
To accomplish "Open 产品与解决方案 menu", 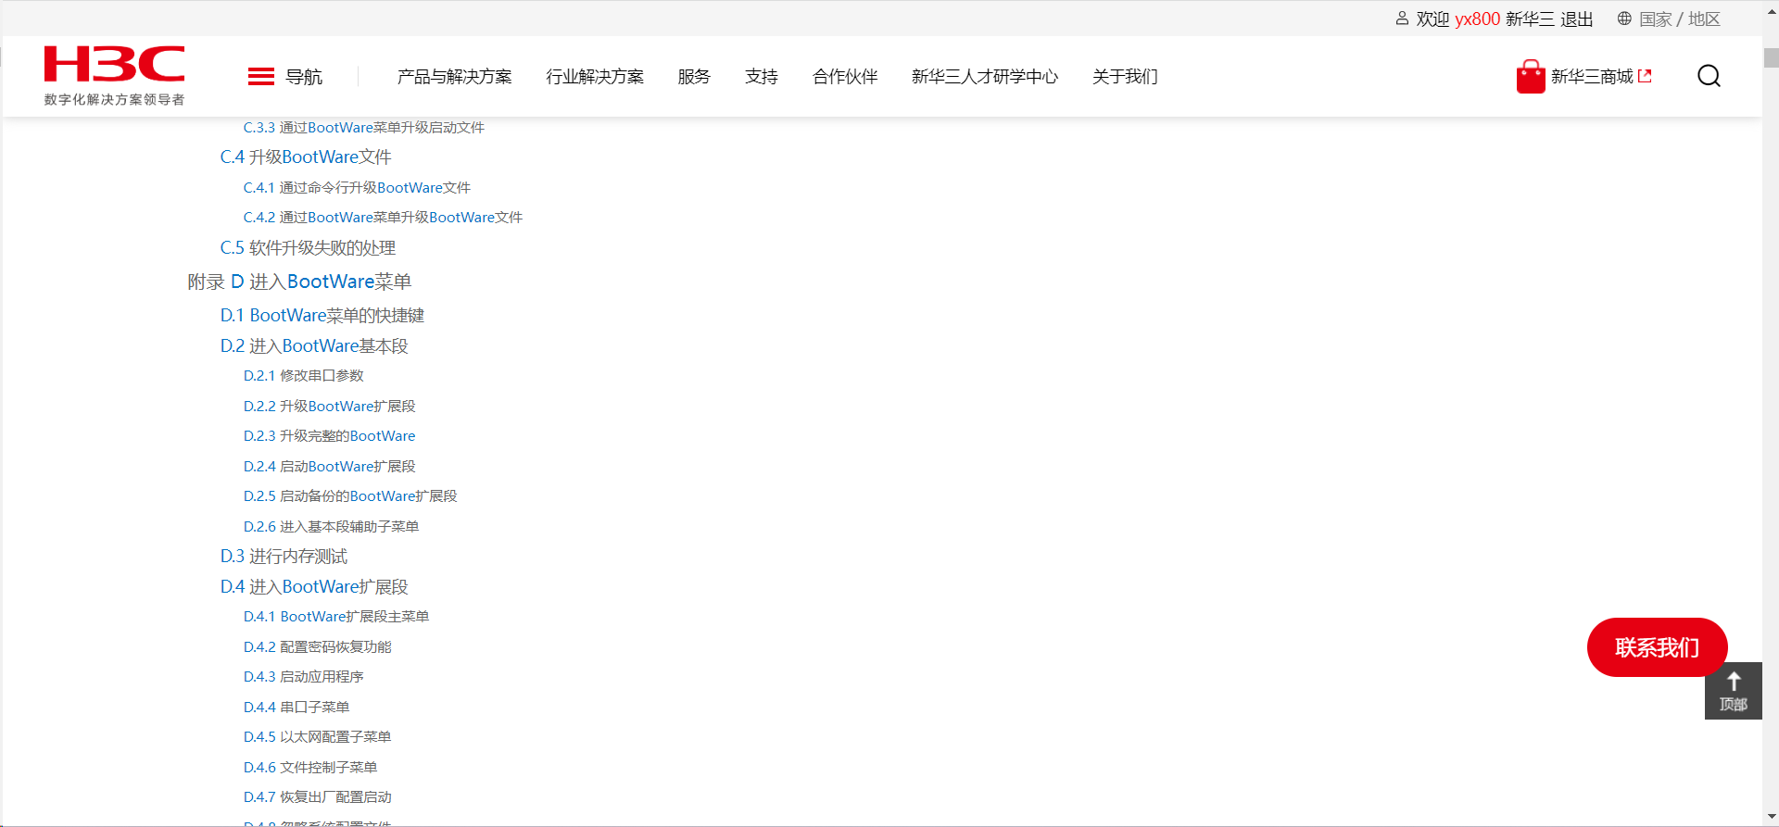I will tap(454, 77).
